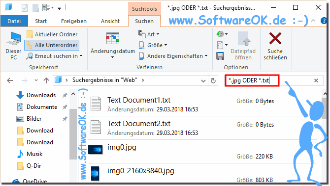Select Text Document2.txt result
The image size is (330, 186).
pyautogui.click(x=139, y=124)
